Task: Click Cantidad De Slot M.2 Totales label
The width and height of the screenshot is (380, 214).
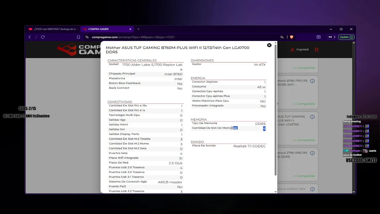Action: (129, 139)
